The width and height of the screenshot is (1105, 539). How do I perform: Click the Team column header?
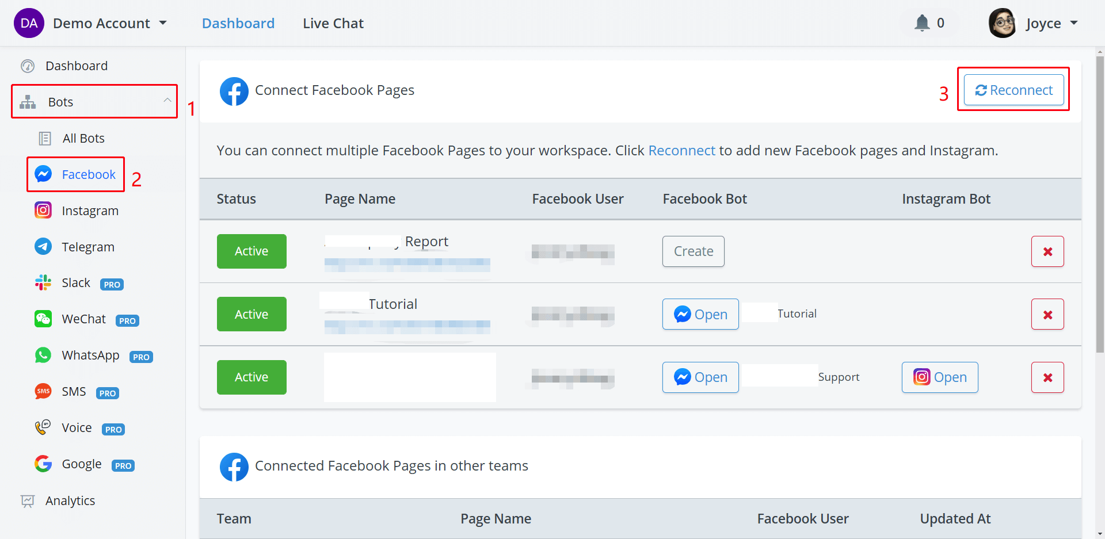(234, 519)
